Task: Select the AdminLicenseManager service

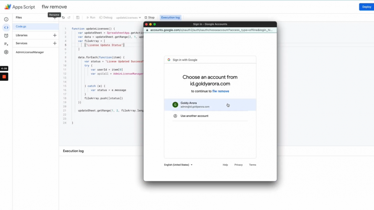Action: (30, 52)
